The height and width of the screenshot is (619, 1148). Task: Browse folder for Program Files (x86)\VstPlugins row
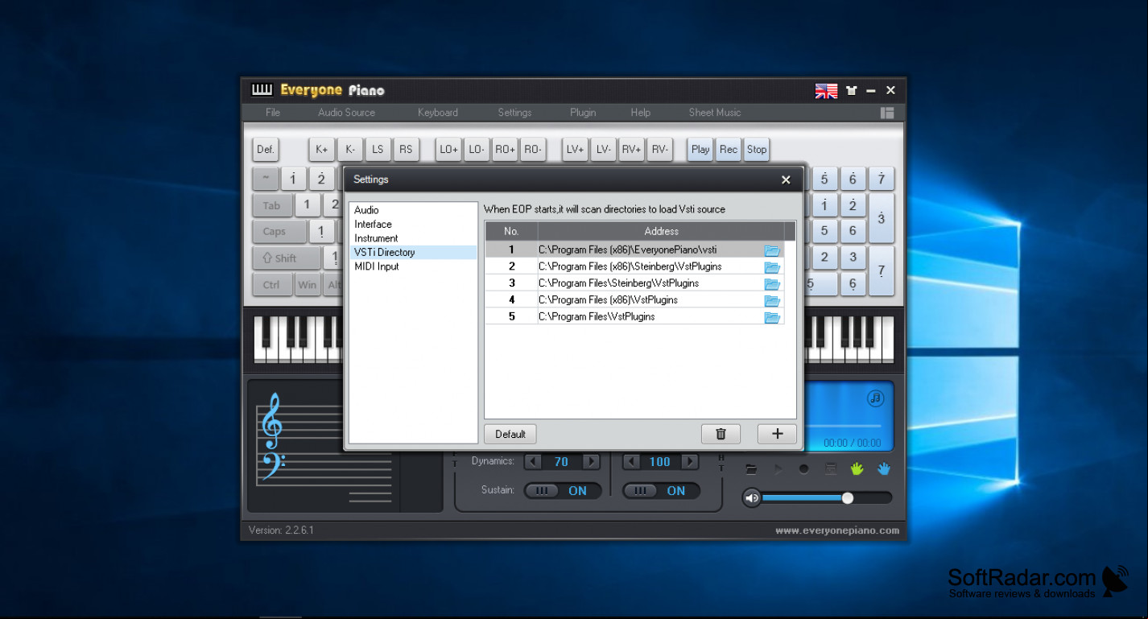click(x=772, y=300)
